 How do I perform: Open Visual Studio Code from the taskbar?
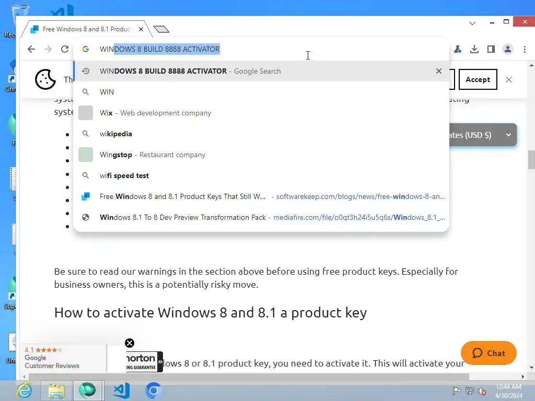click(x=121, y=391)
